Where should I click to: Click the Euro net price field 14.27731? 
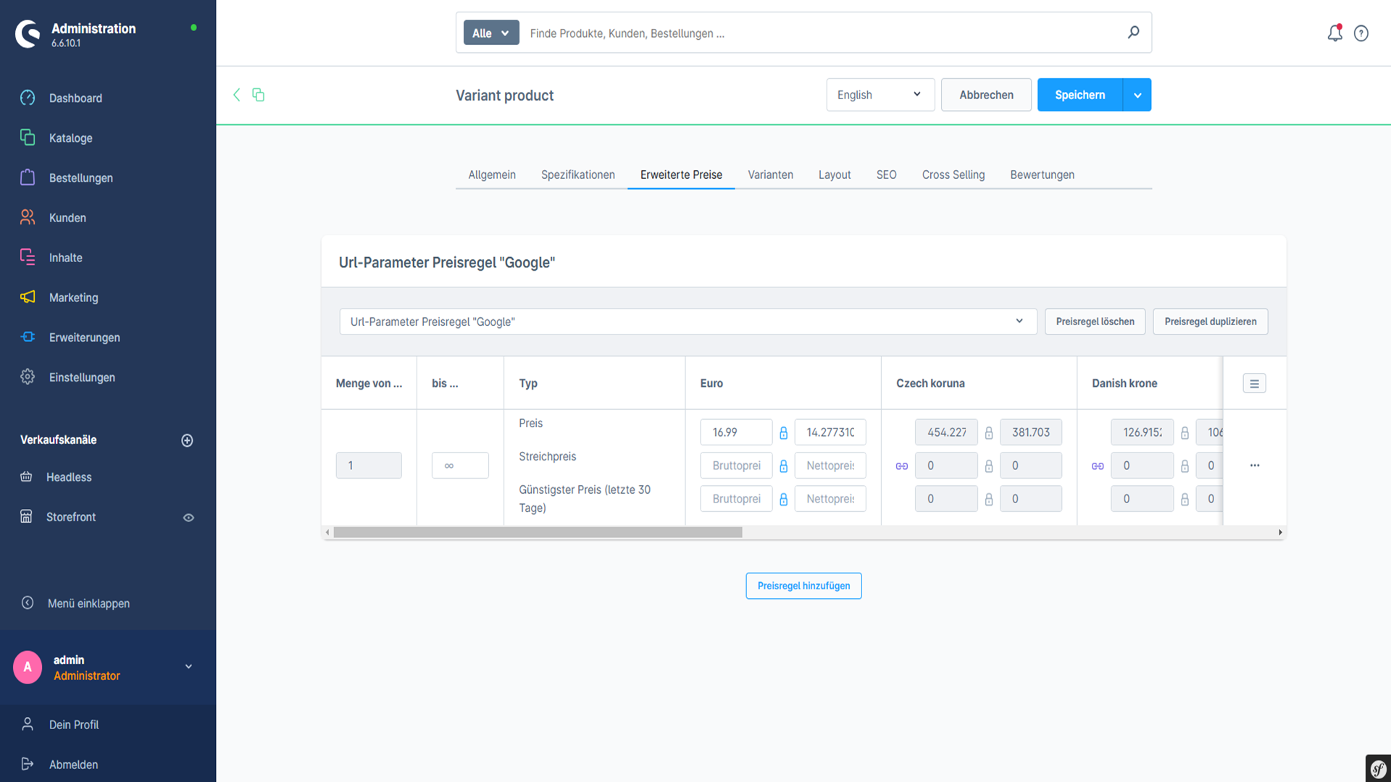830,432
